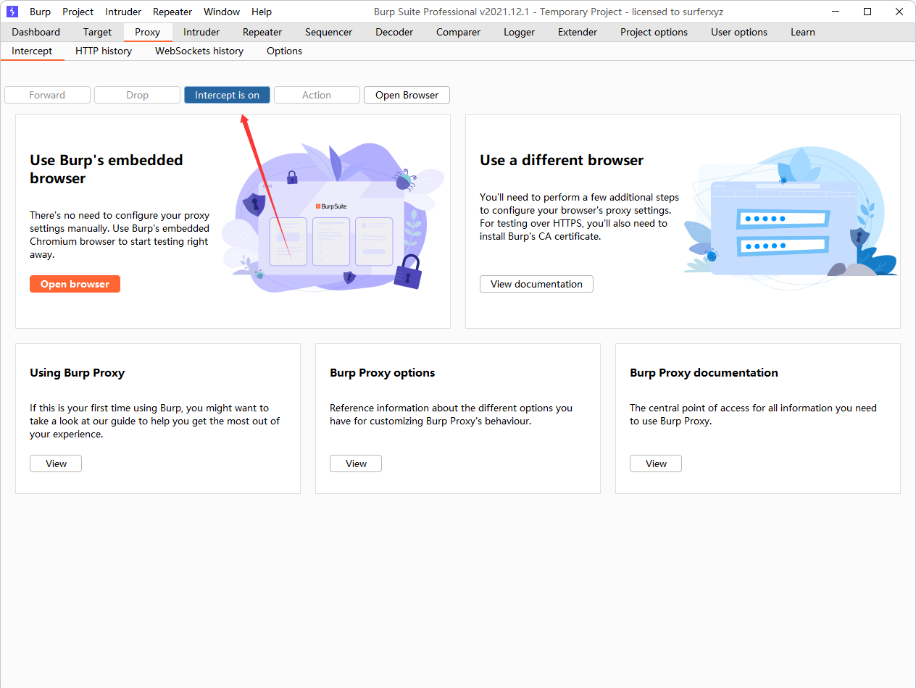Click the Drop button
Screen dimensions: 916x688
coord(137,95)
